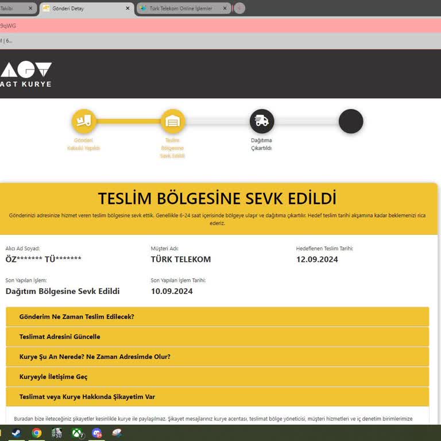Open Discord from the taskbar
Viewport: 441px width, 441px height.
[97, 432]
